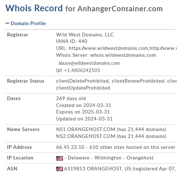Click the minus icon beside Domain Profile
The width and height of the screenshot is (177, 174).
7,23
